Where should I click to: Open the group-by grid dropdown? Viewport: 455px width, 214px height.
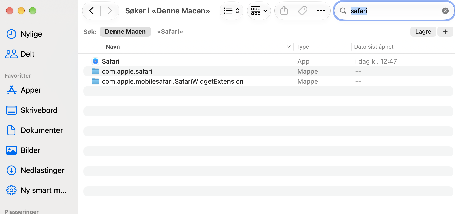coord(259,11)
